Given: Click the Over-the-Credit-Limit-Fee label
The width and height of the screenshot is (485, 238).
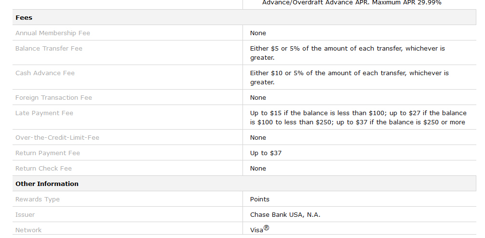Looking at the screenshot, I should click(x=57, y=137).
